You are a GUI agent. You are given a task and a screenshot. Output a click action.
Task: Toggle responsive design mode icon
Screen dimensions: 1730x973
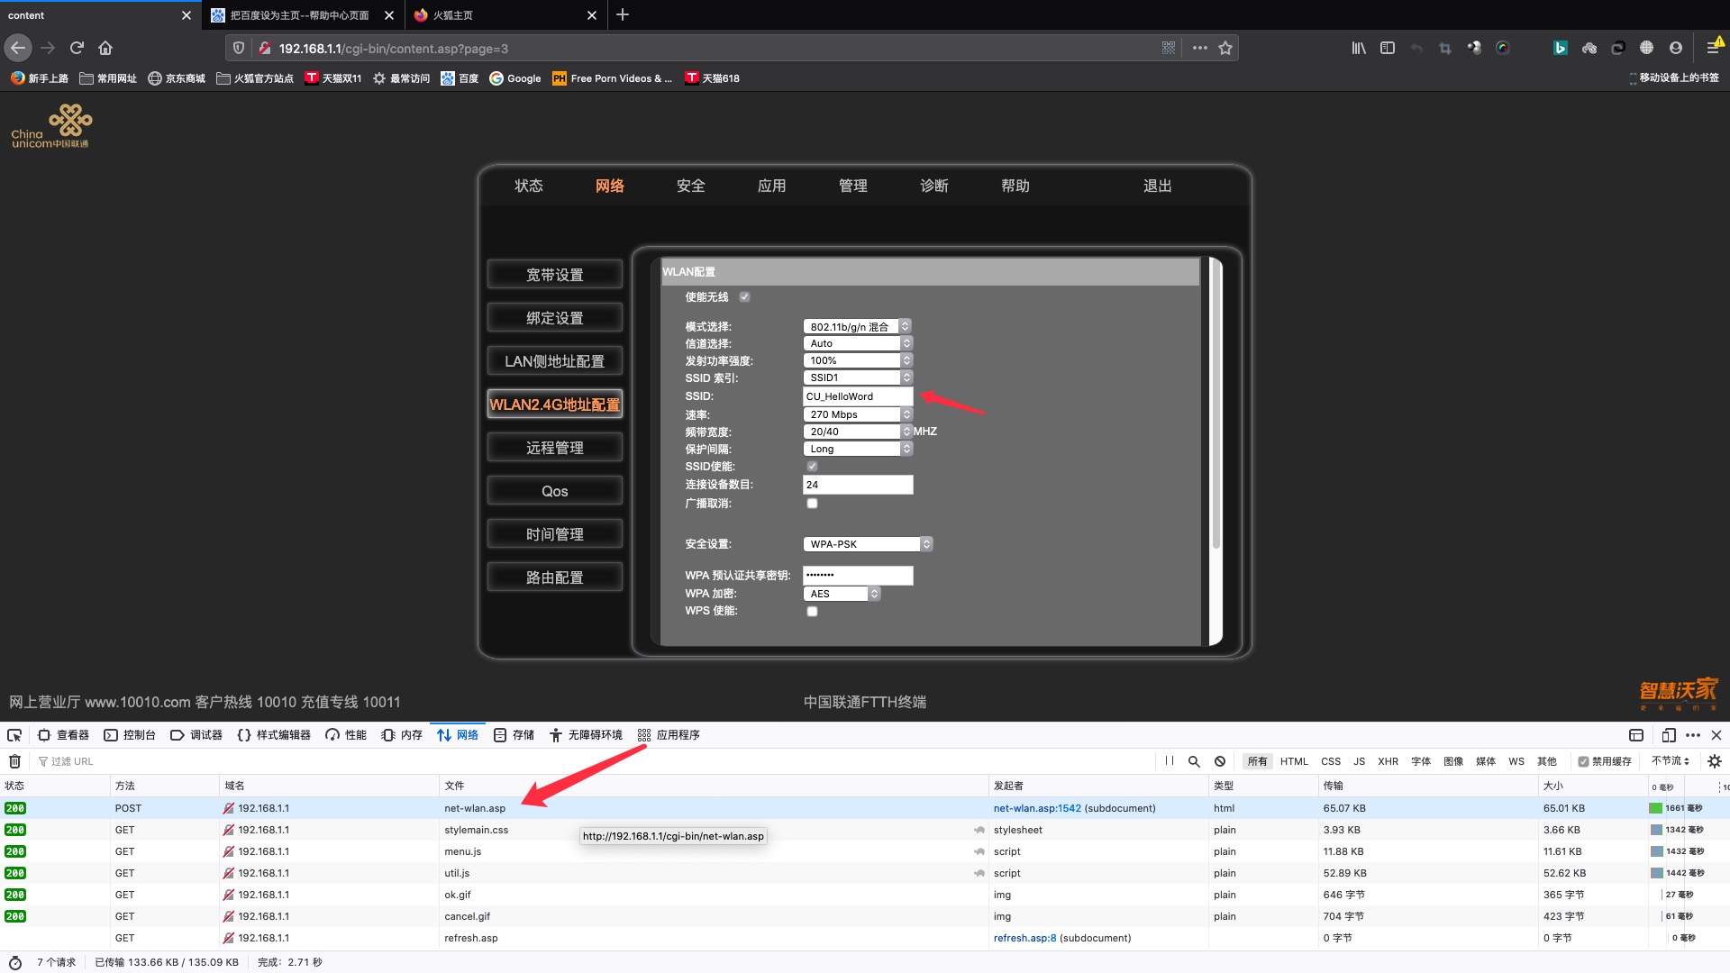pos(1669,735)
